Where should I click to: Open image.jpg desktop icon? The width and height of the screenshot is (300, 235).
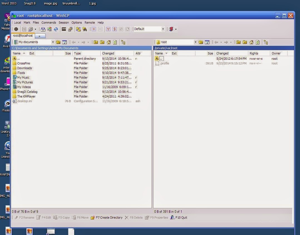(51, 3)
